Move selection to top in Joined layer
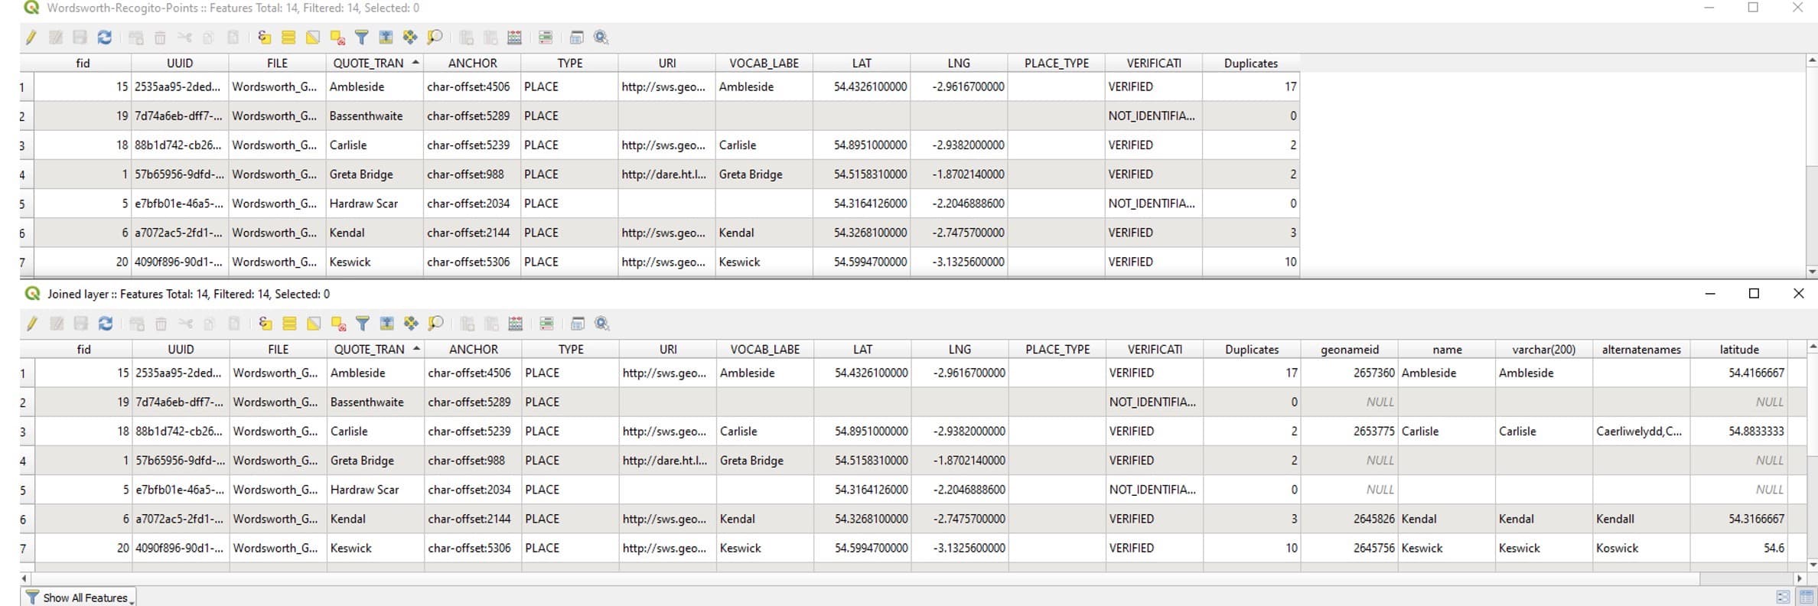1818x606 pixels. pos(387,324)
